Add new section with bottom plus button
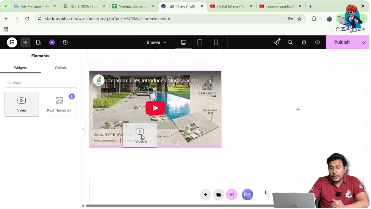Screen dimensions: 371x209 click(x=206, y=195)
